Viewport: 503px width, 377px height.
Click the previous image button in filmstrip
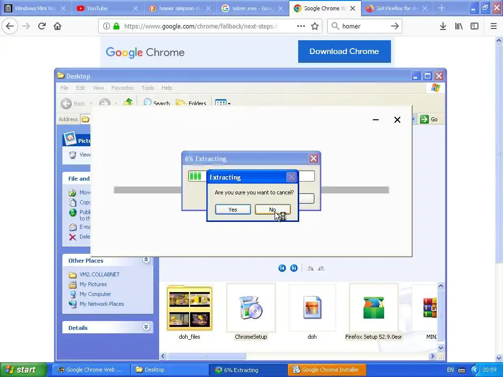pyautogui.click(x=282, y=268)
